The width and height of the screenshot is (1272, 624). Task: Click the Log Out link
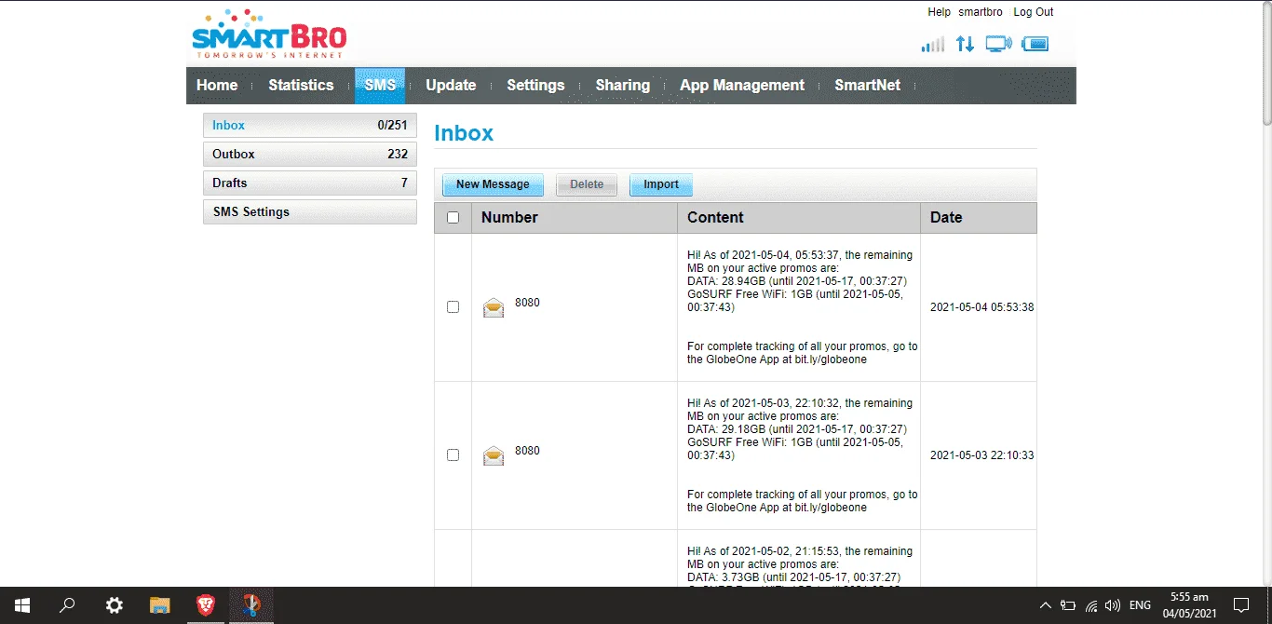pyautogui.click(x=1034, y=12)
